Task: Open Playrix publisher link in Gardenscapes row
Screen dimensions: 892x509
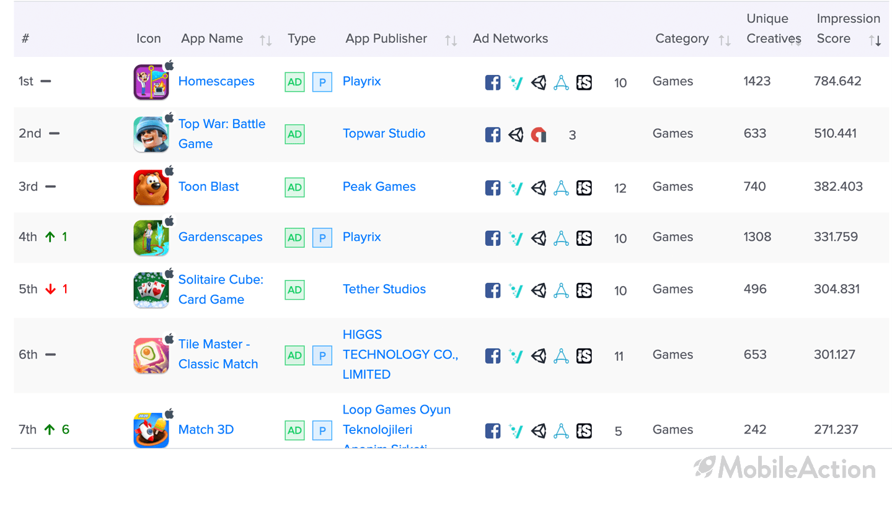Action: 362,237
